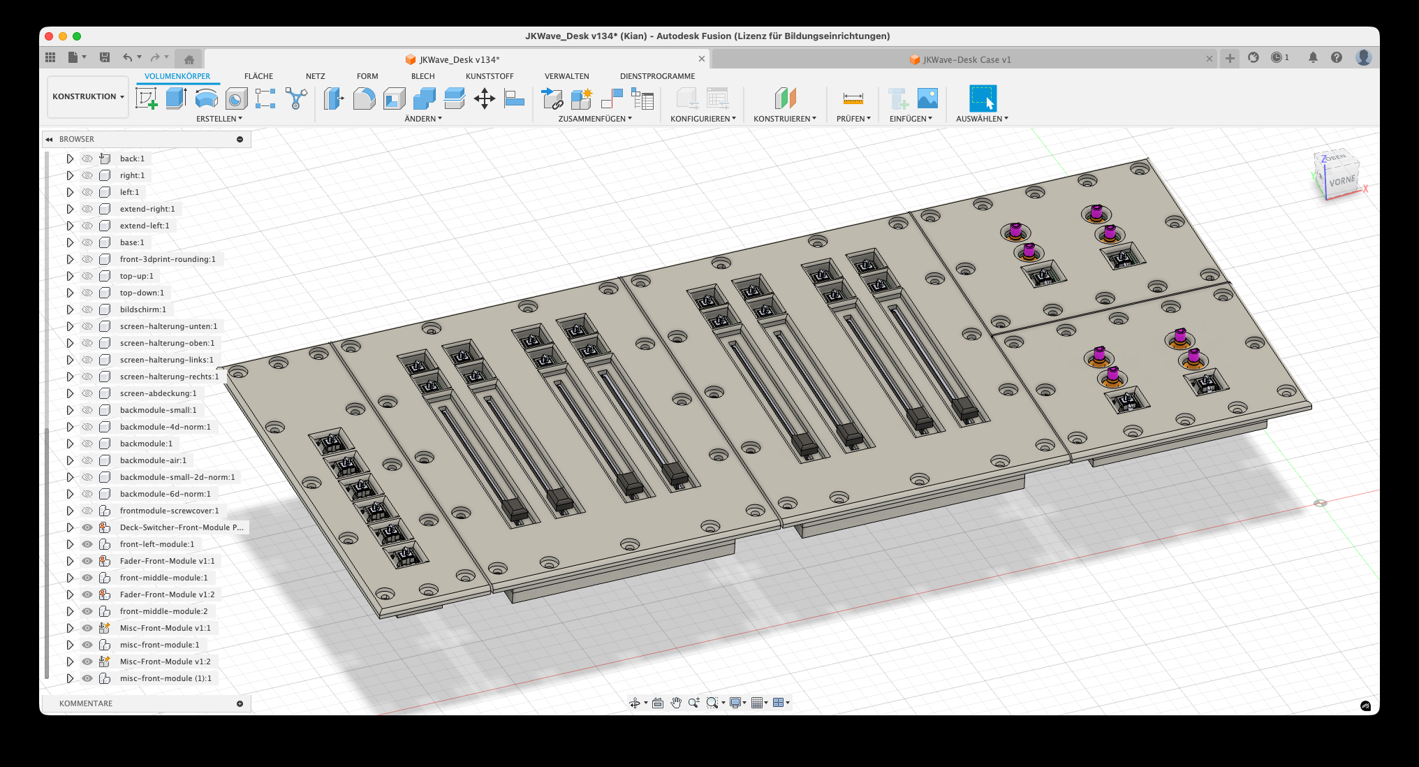Toggle visibility of misc-front-module:1
The image size is (1419, 767).
click(x=87, y=645)
